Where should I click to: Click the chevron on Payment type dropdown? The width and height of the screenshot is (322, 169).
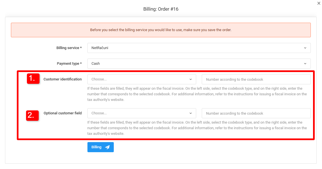[x=305, y=63]
